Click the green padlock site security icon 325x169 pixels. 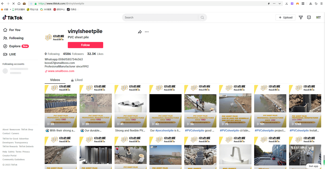[x=36, y=4]
